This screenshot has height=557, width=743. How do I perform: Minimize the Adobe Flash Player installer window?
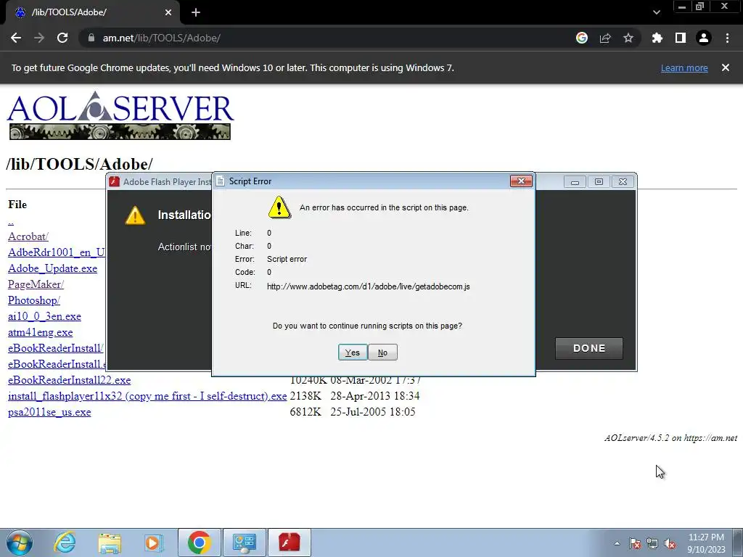point(575,182)
